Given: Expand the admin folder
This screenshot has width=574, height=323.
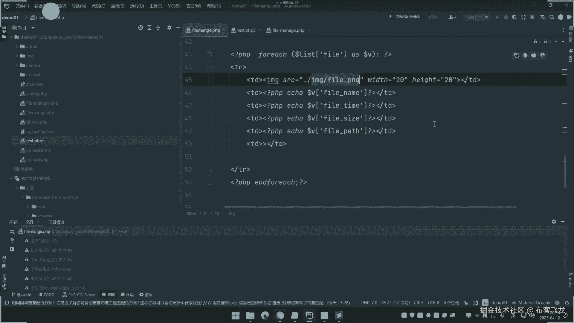Looking at the screenshot, I should (x=17, y=47).
